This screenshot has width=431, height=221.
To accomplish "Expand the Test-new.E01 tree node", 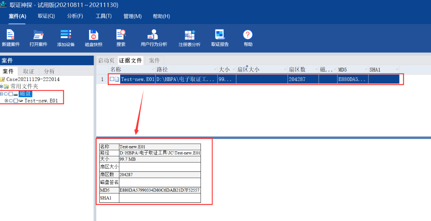I will point(6,101).
